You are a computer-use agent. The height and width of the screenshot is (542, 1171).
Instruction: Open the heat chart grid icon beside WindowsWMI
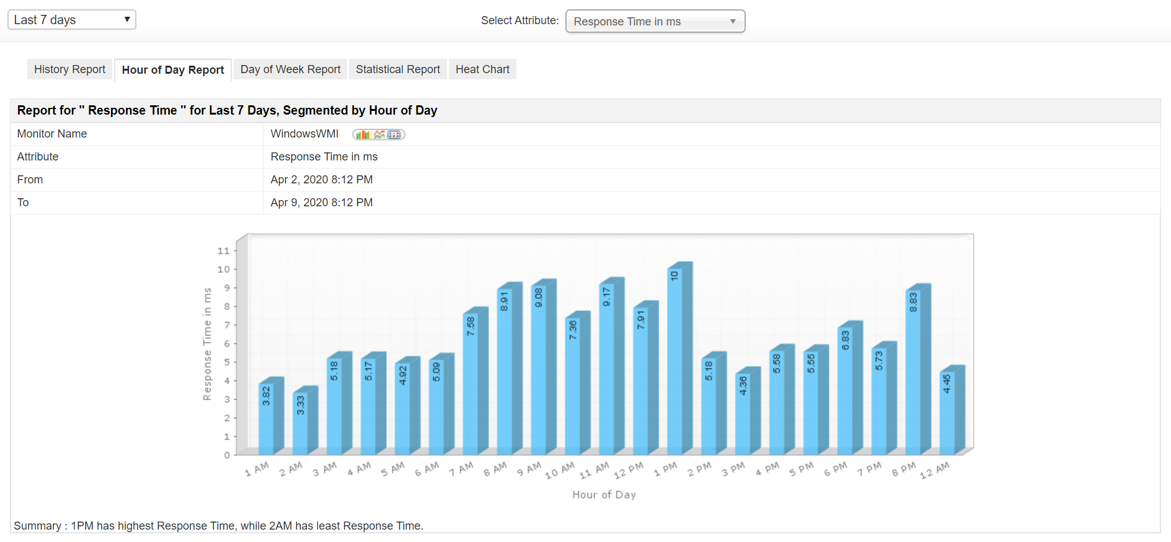coord(394,134)
